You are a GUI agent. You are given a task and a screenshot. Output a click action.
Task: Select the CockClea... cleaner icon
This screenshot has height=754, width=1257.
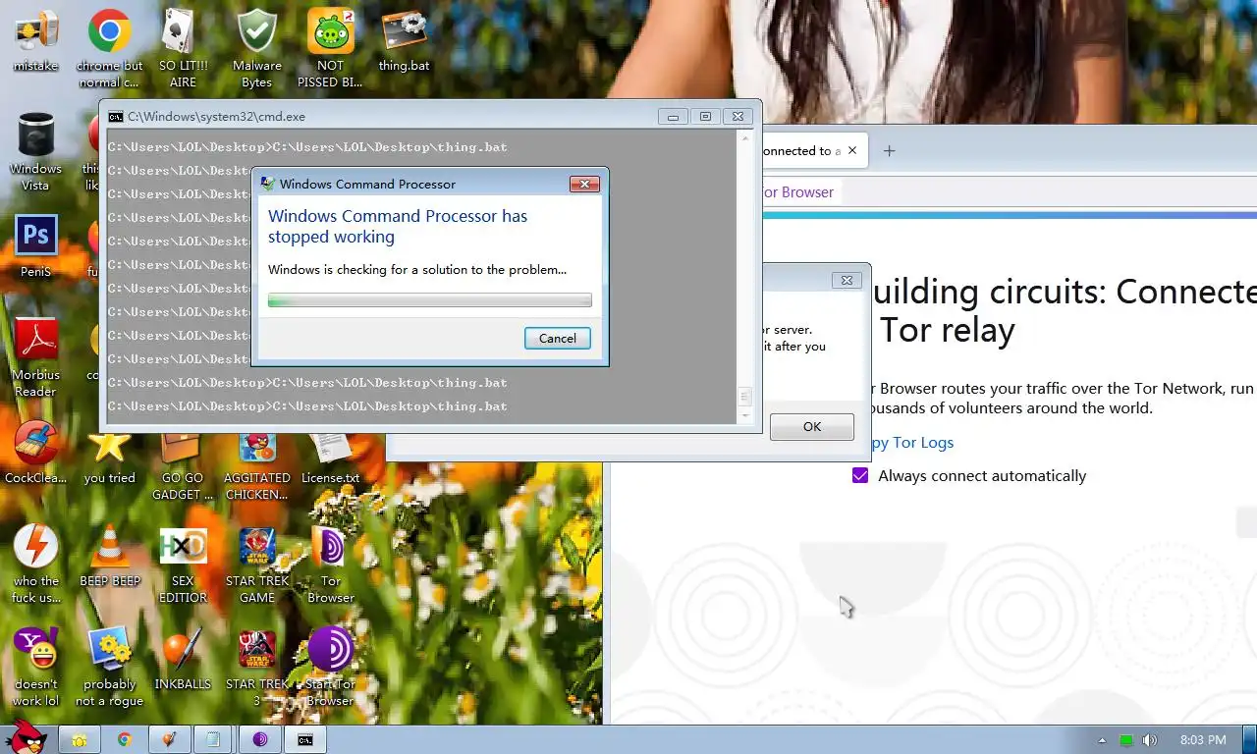pos(35,452)
